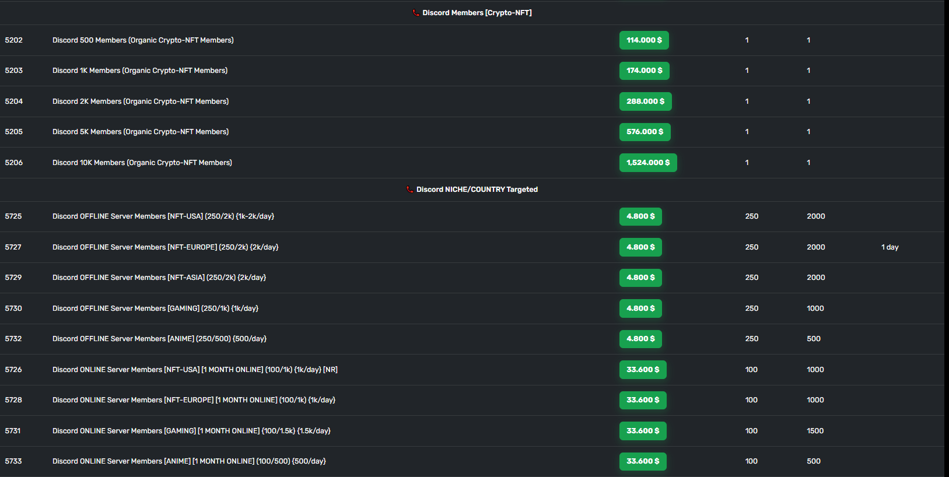
Task: Select Discord ONLINE Server Members [NFT-EUROPE] row text
Action: pos(194,400)
